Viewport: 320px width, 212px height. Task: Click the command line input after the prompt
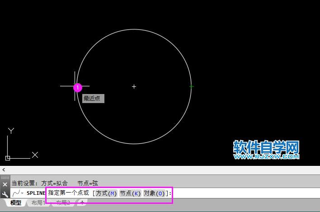click(245, 193)
